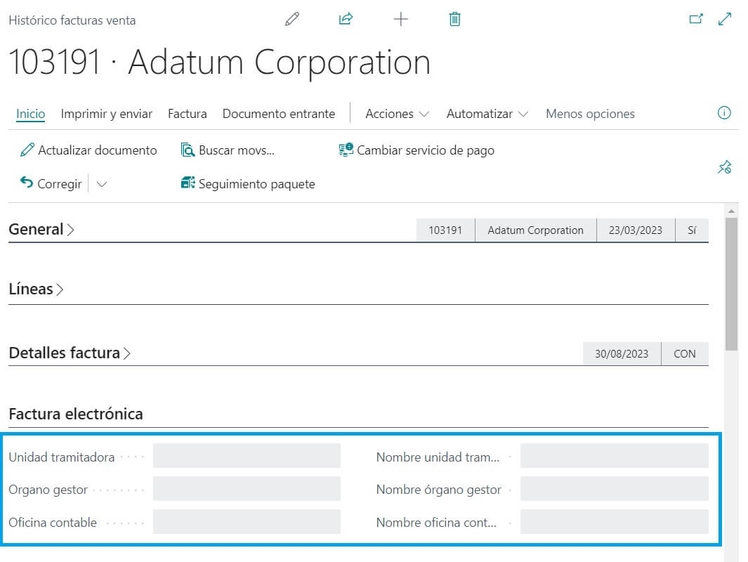Expand the General section
This screenshot has height=562, width=748.
pyautogui.click(x=41, y=230)
